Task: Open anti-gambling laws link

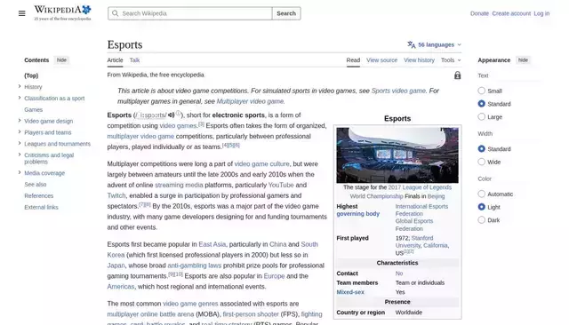Action: (194, 266)
